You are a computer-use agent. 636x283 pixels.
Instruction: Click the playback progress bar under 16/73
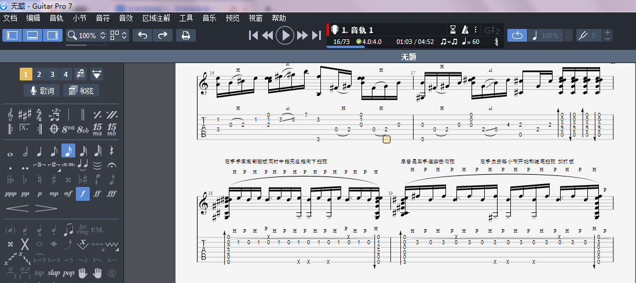345,47
